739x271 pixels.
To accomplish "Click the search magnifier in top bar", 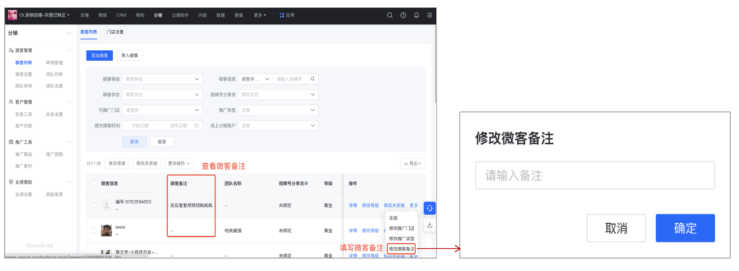I will 390,15.
